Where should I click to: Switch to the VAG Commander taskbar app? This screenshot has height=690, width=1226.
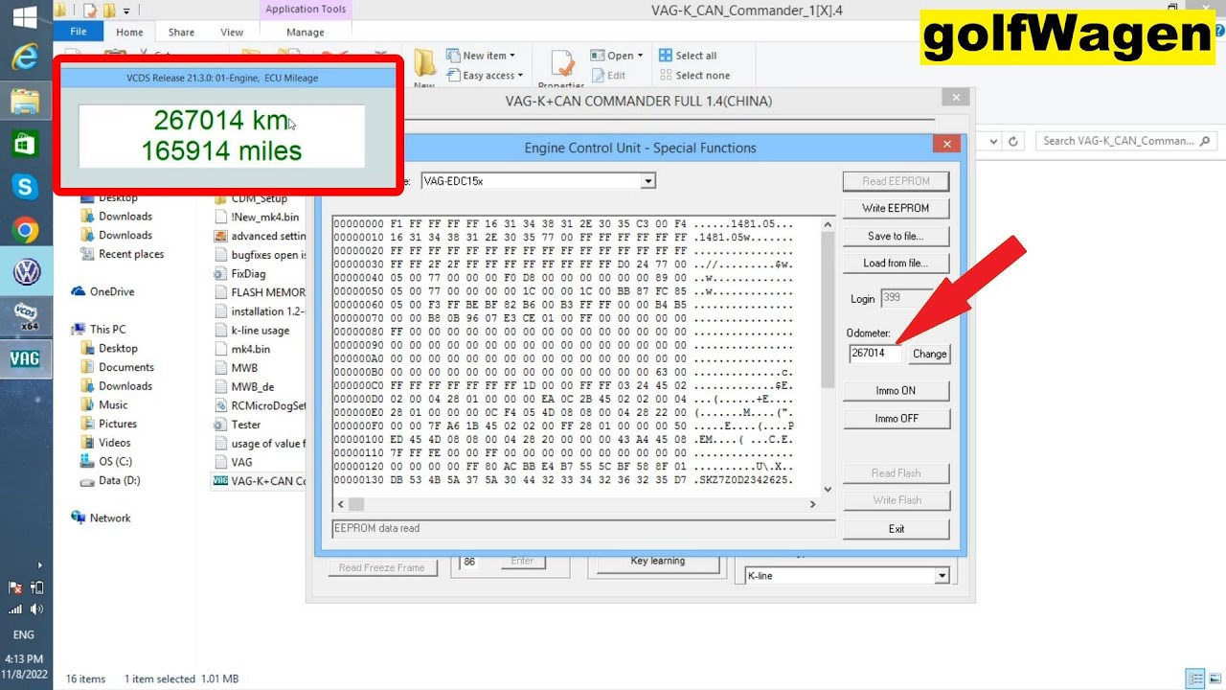25,359
